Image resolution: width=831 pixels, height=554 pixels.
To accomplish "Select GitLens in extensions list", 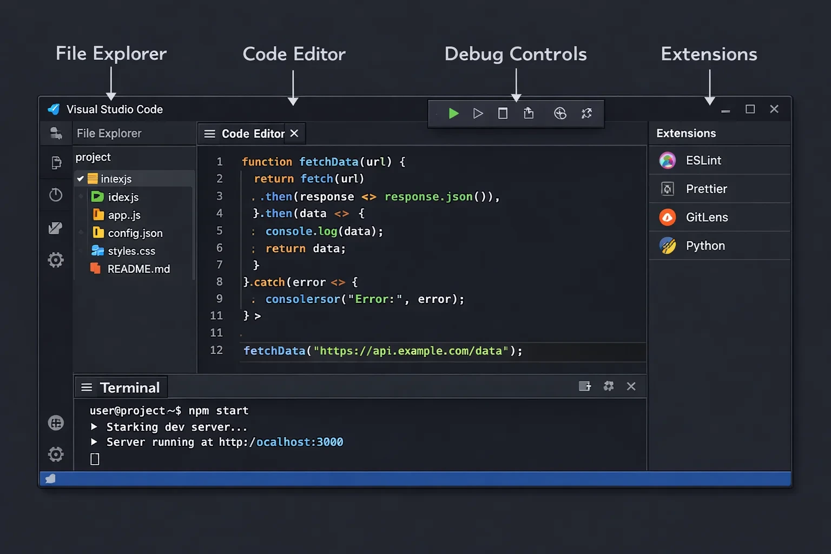I will [720, 217].
